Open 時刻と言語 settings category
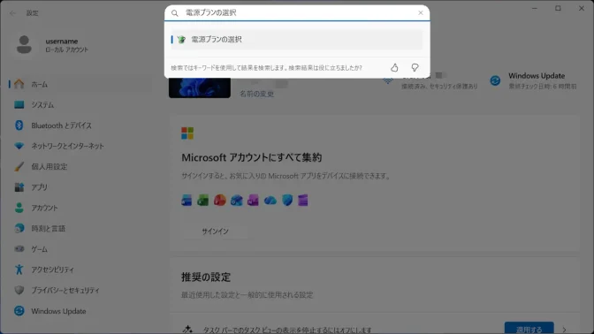 (x=81, y=228)
